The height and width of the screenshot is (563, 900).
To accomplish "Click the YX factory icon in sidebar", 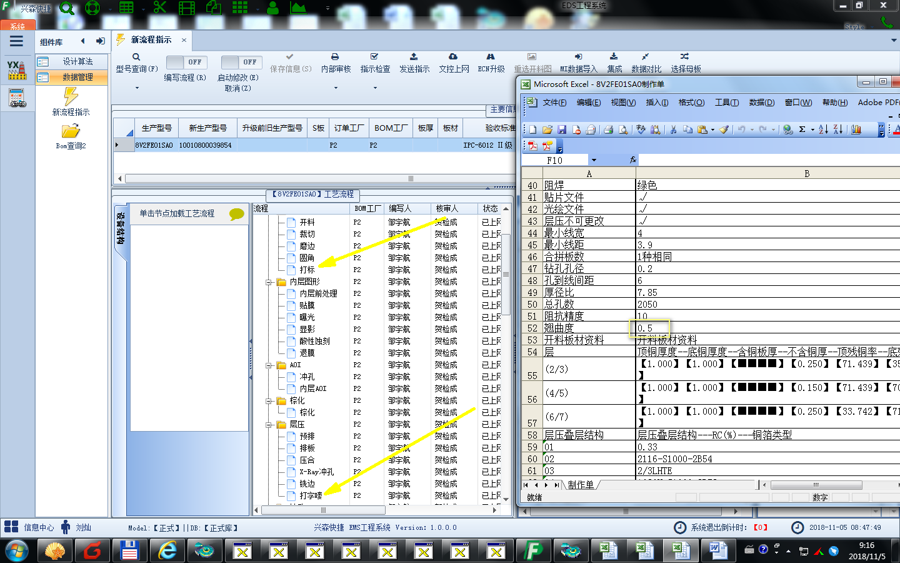I will click(16, 70).
